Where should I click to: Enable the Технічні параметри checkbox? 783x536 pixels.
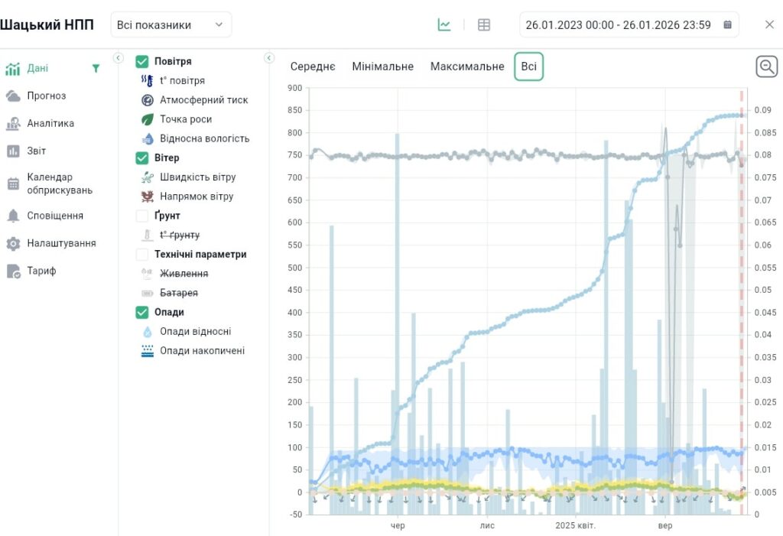coord(142,255)
